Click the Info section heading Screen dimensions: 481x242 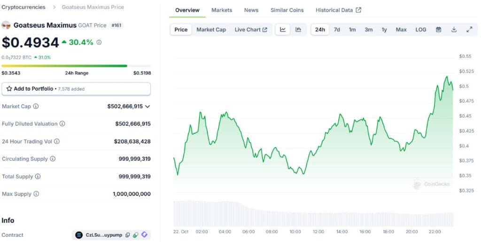click(8, 220)
